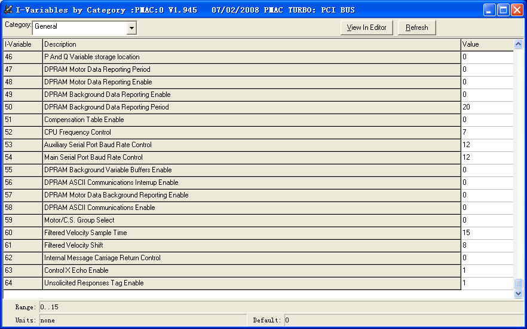Click value 1 of Unsolicited Responses Tag

pos(487,283)
